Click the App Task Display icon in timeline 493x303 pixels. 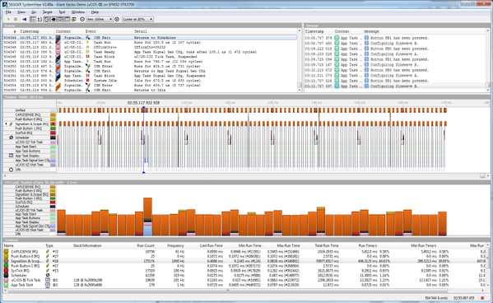(11, 156)
